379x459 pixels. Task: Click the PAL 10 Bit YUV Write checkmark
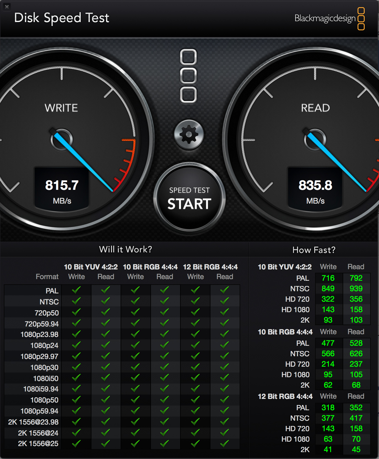click(76, 290)
